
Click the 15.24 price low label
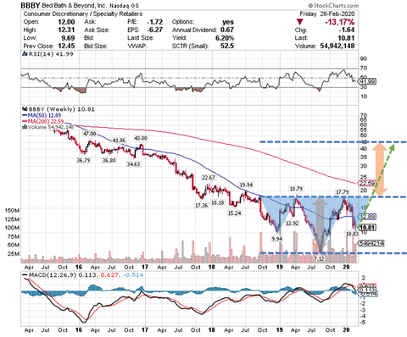pyautogui.click(x=235, y=213)
